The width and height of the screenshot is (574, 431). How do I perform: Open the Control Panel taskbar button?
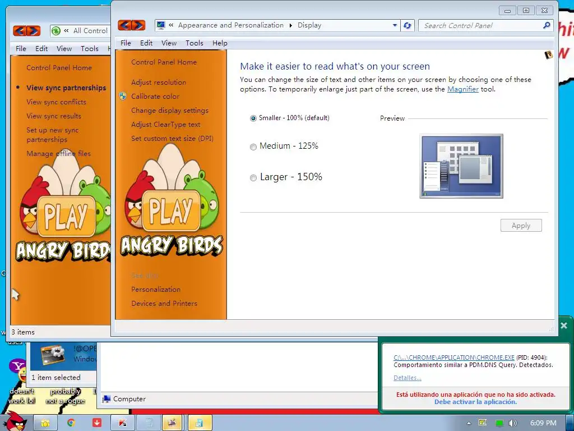pos(199,423)
